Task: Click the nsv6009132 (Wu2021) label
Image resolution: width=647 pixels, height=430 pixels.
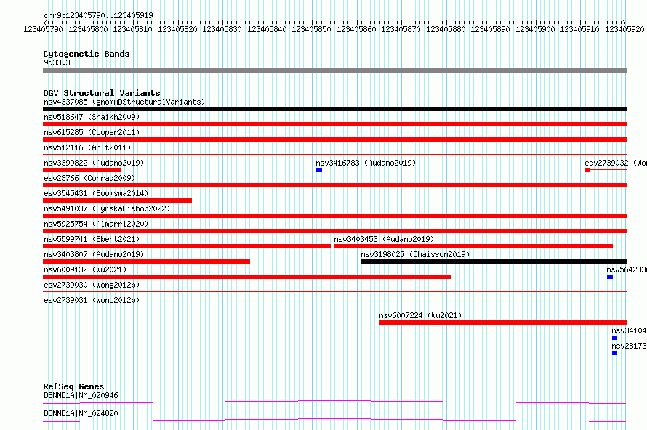Action: pos(85,269)
